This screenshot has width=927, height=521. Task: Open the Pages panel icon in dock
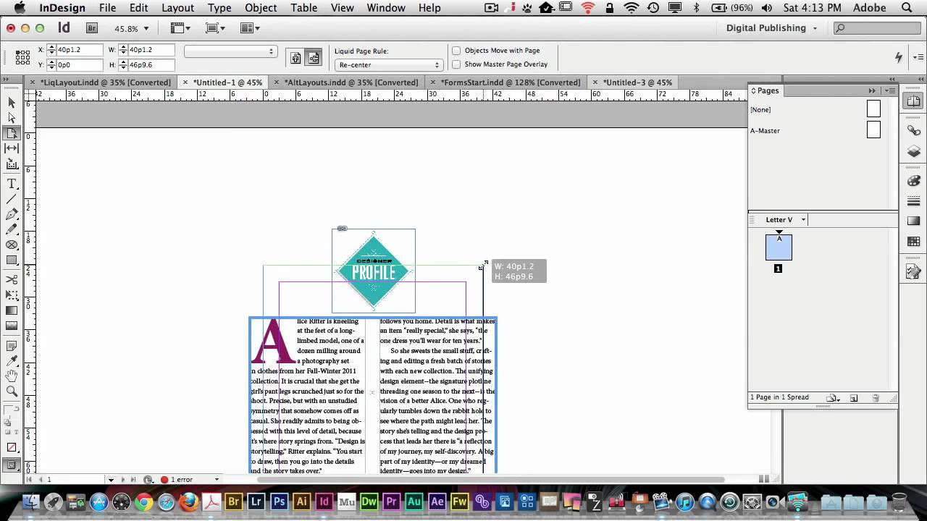click(x=913, y=102)
